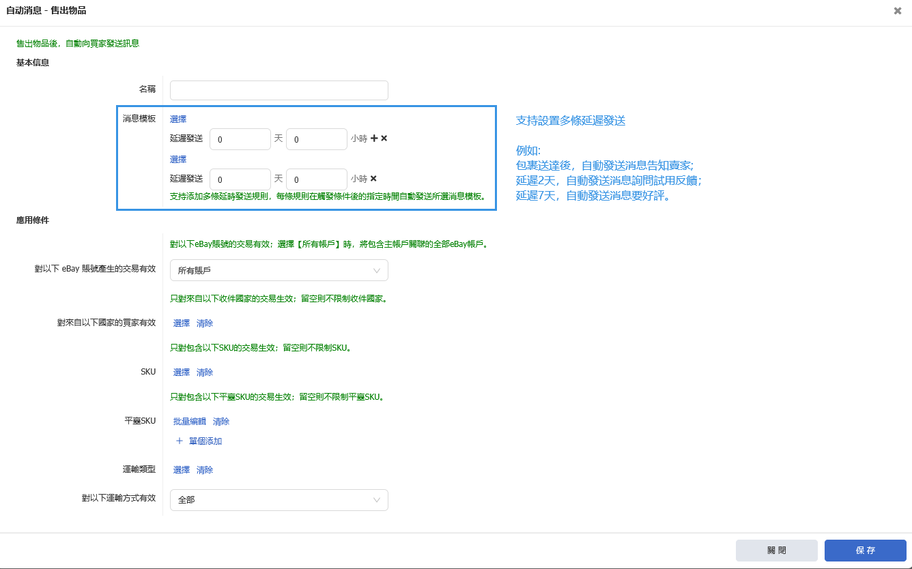Click the plus icon beside 單個添加

[x=180, y=441]
